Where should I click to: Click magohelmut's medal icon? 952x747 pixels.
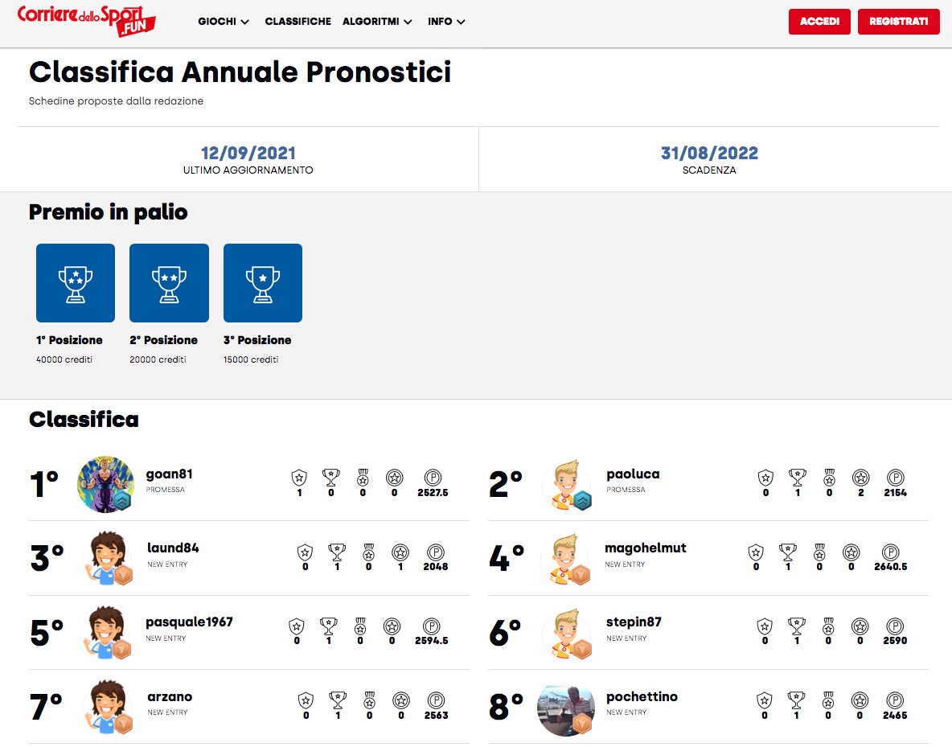819,552
